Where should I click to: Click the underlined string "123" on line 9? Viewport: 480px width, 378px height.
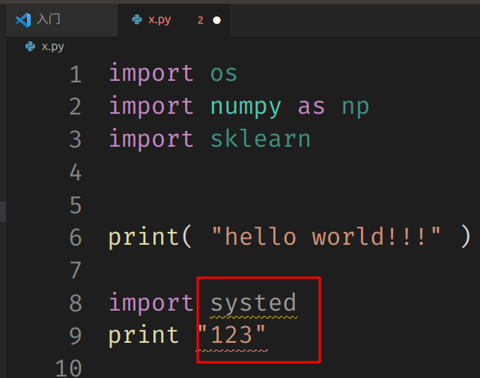click(231, 335)
